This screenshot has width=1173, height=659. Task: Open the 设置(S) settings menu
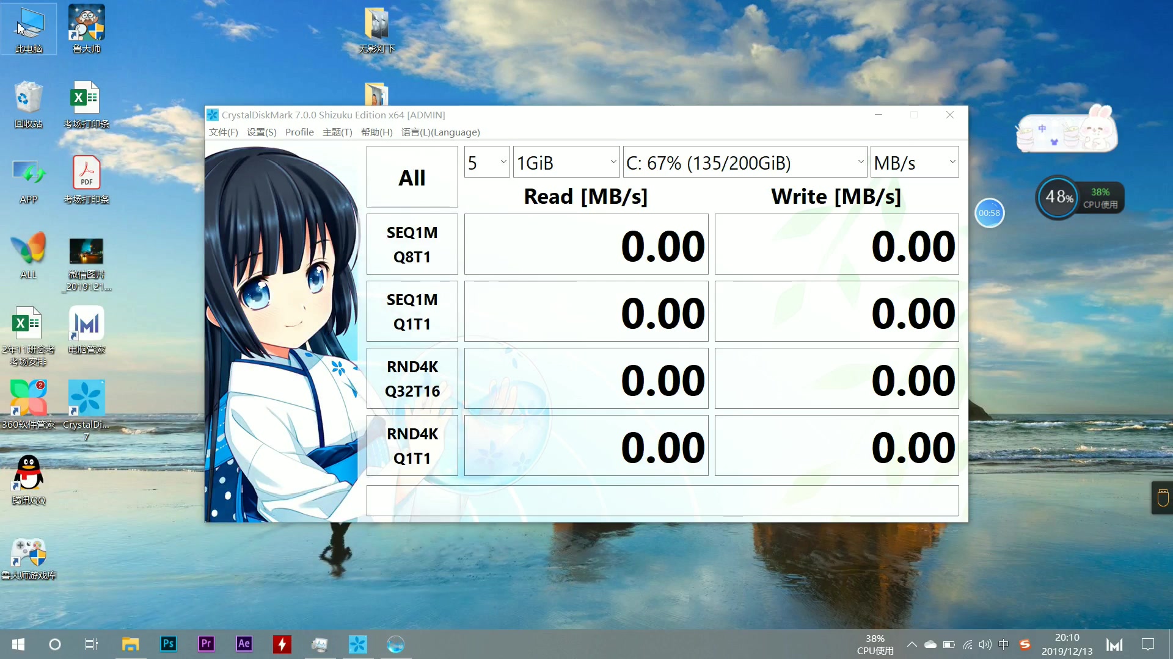(x=261, y=132)
